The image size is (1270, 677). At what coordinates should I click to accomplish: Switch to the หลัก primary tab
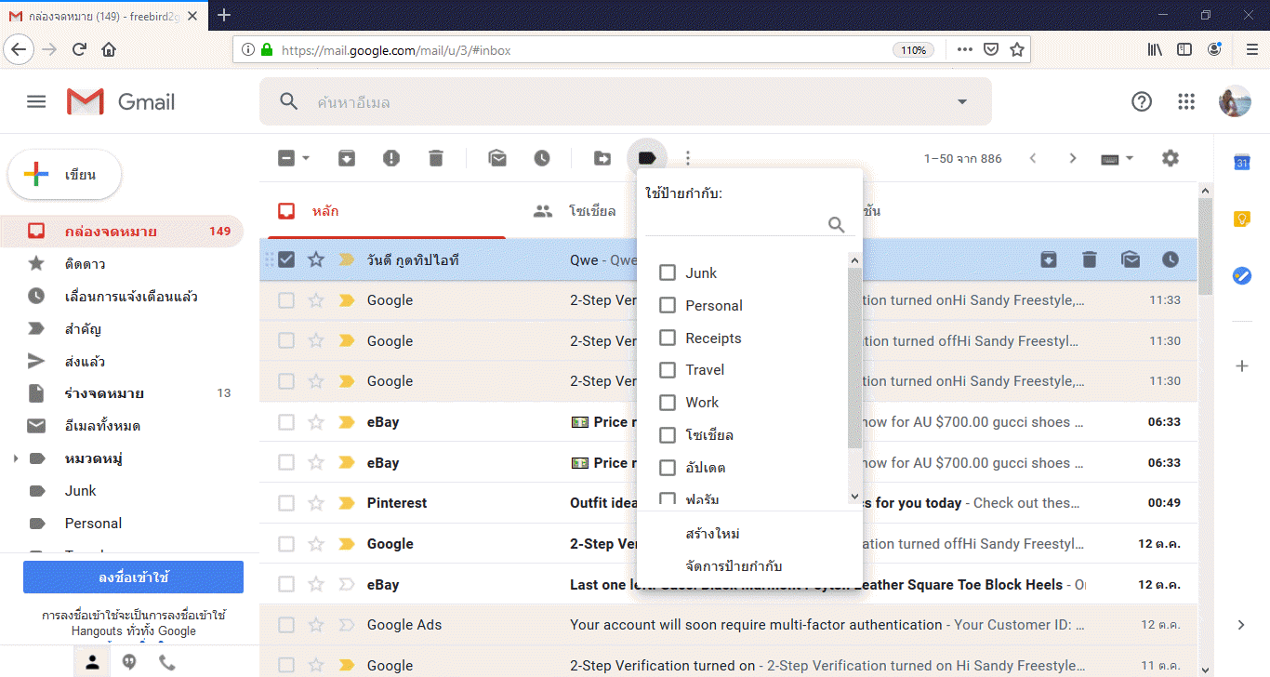(385, 211)
